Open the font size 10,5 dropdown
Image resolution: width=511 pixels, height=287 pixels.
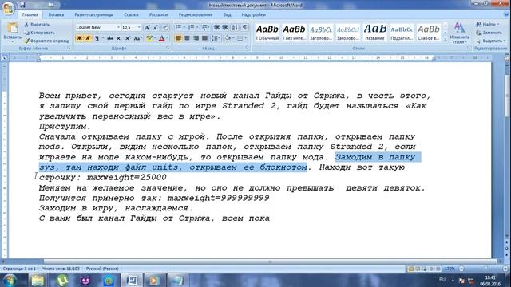point(139,27)
